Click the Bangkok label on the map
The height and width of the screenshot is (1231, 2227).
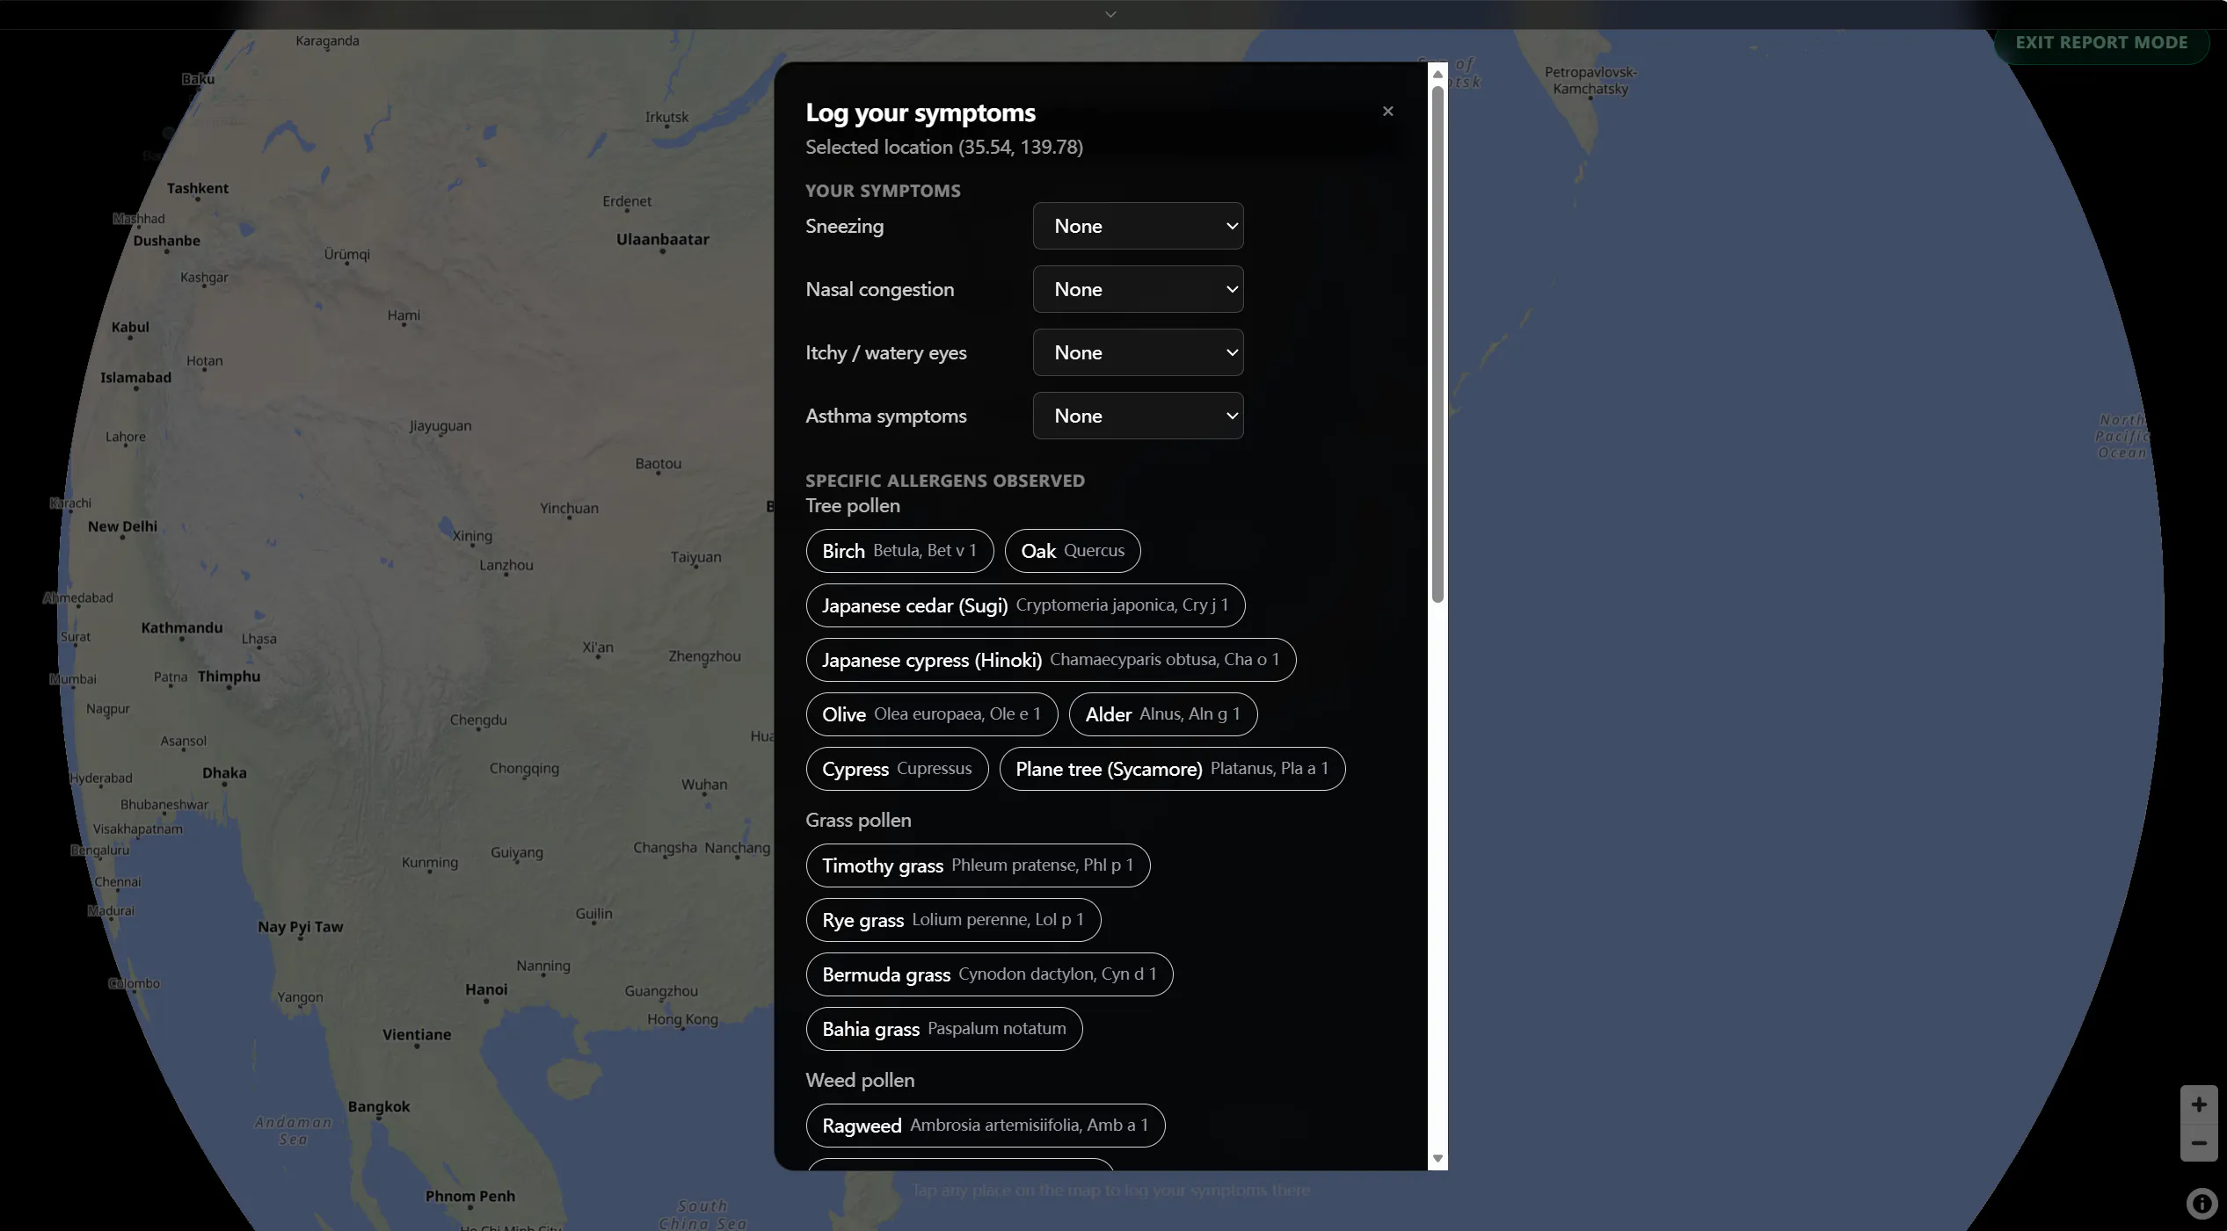click(x=378, y=1106)
